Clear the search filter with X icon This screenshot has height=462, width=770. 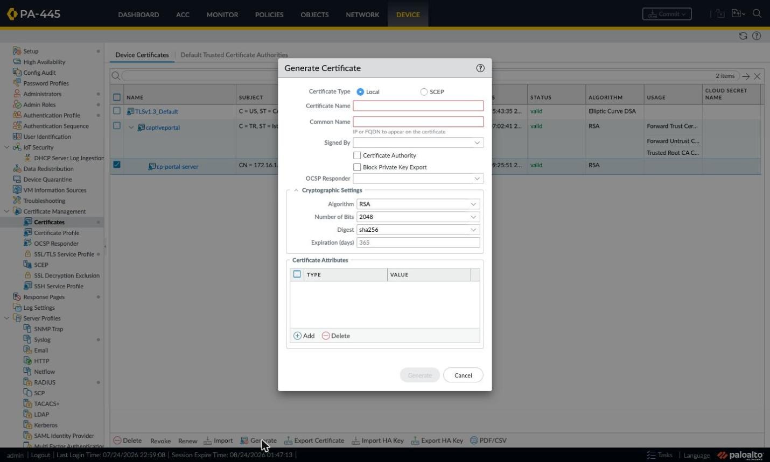(x=757, y=76)
